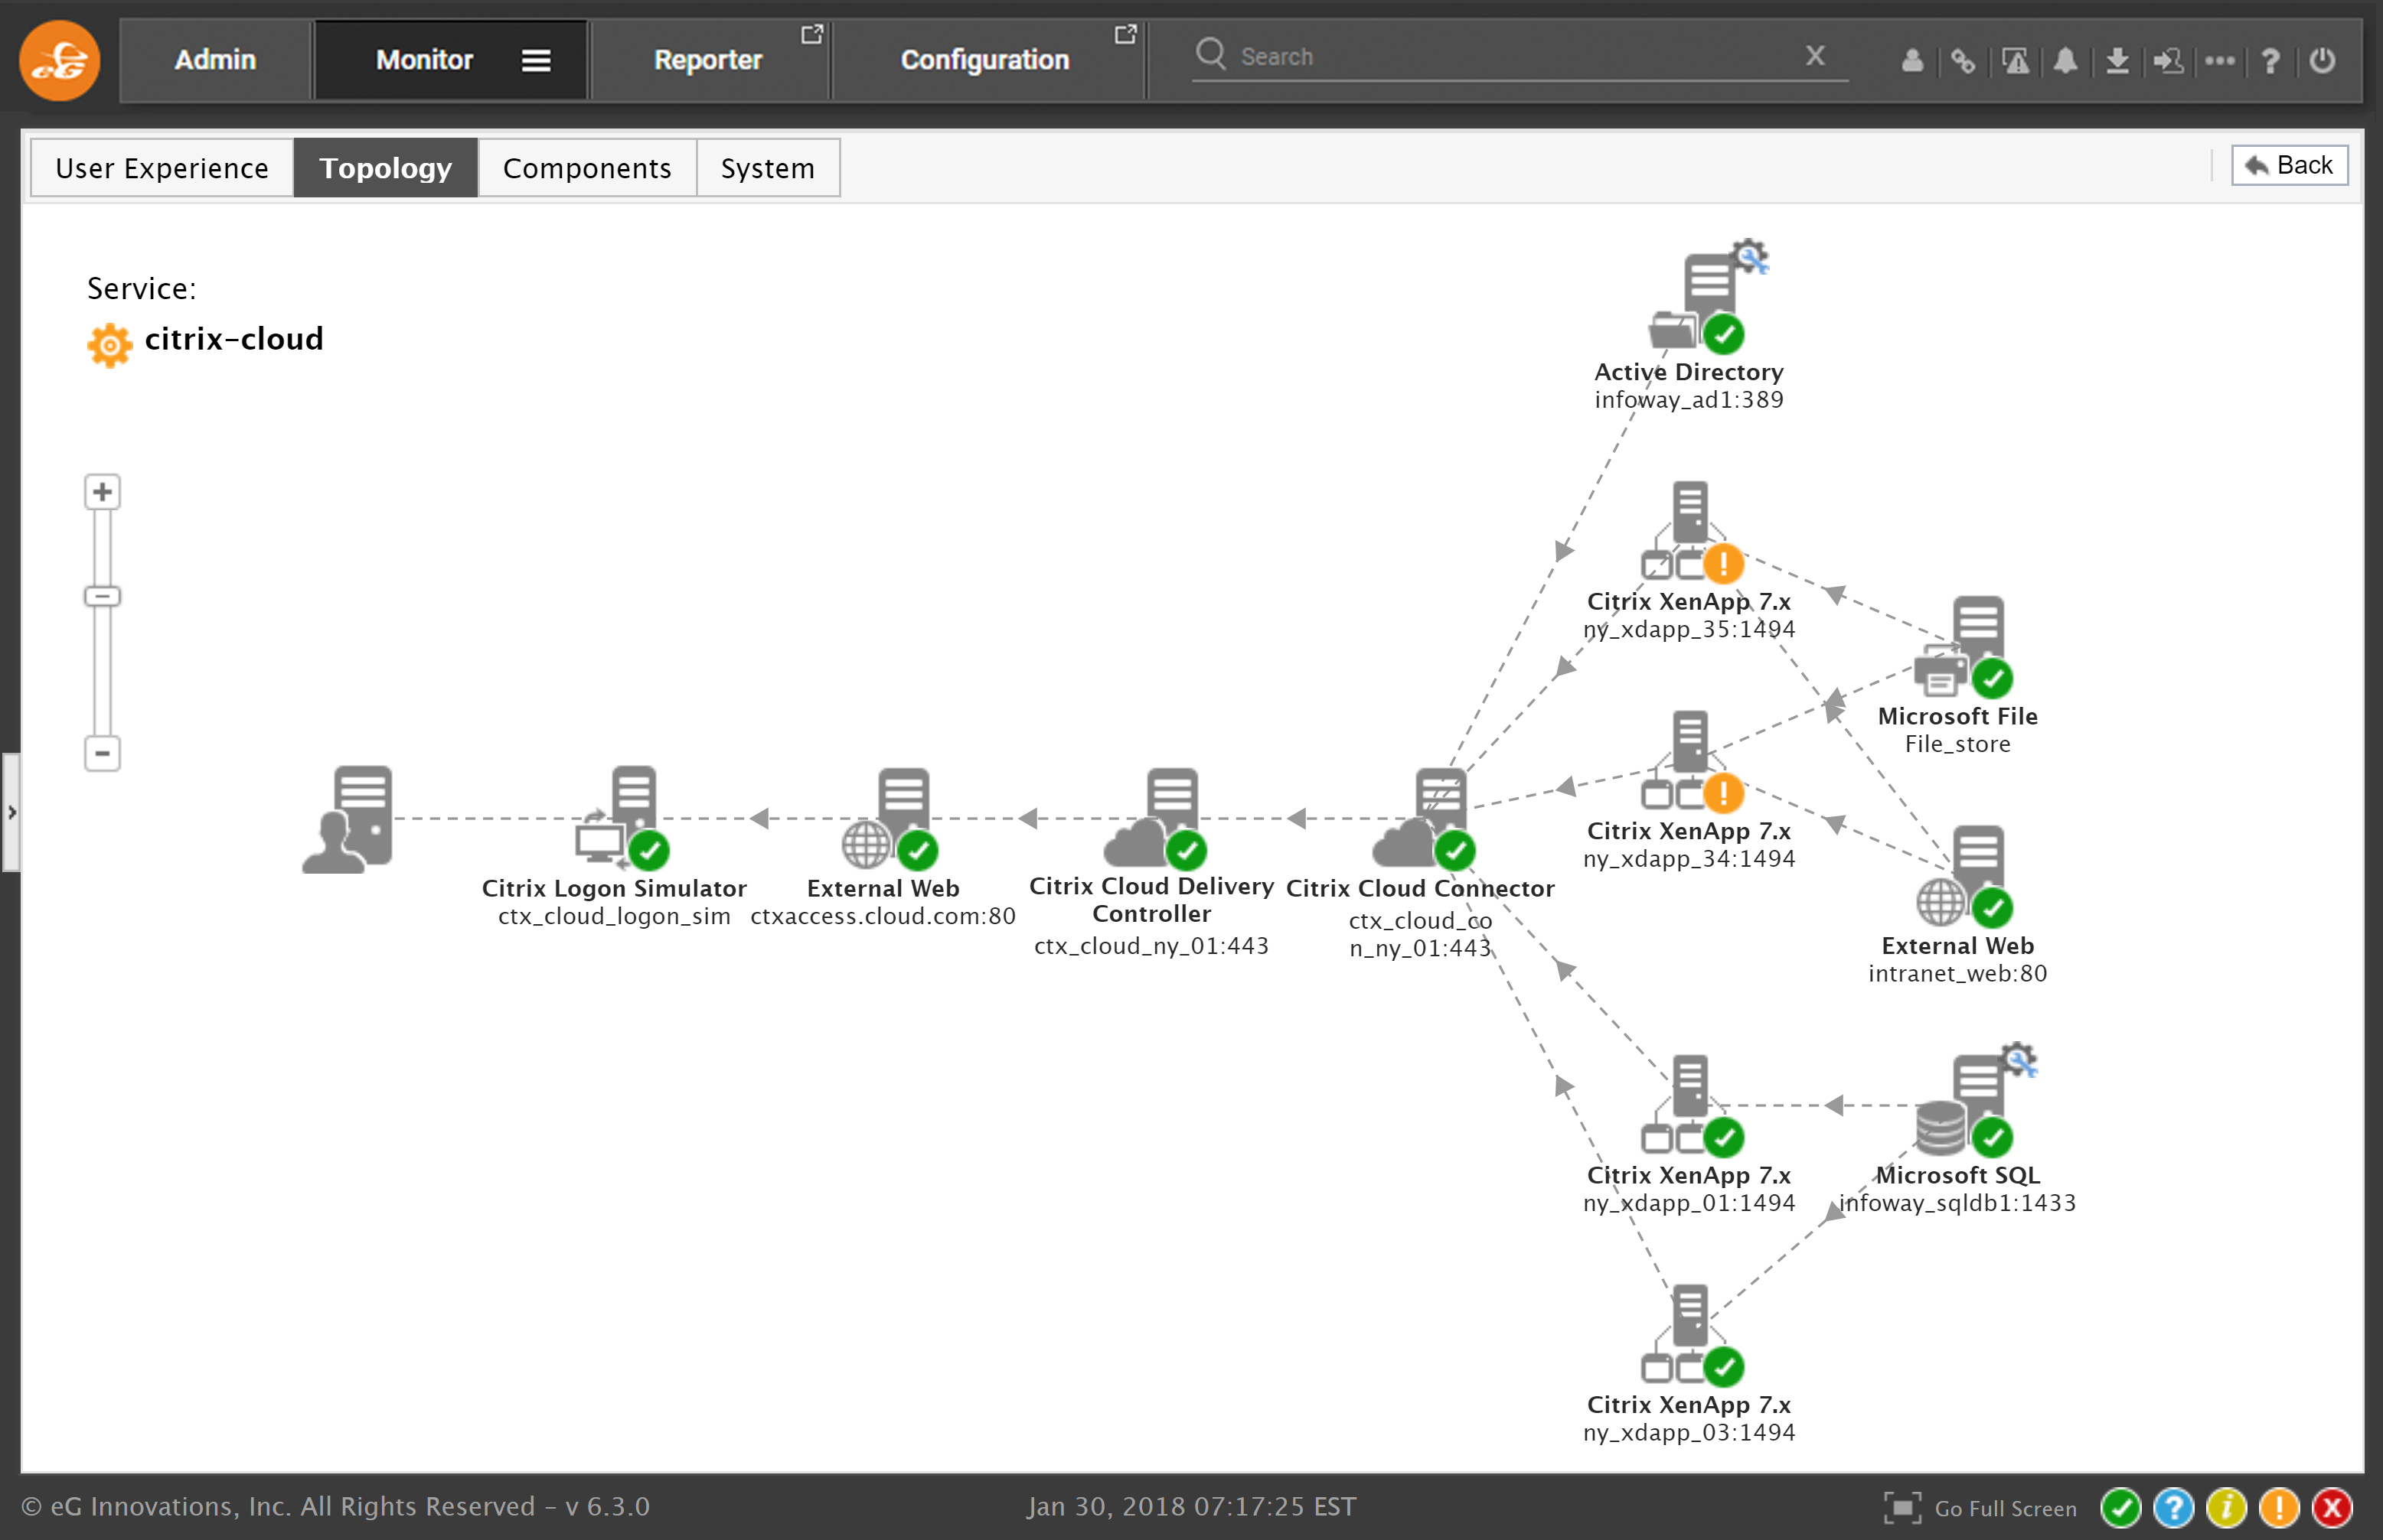Click the orange major alert legend icon
Screen dimensions: 2383x1540
[2280, 1508]
